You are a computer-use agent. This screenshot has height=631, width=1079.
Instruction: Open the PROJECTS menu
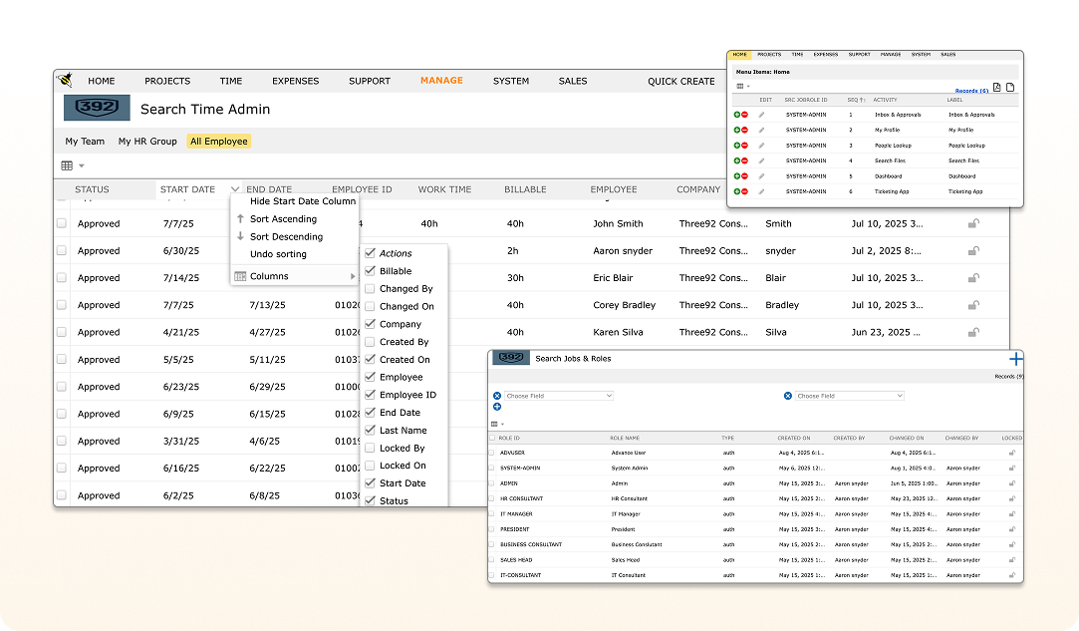tap(167, 81)
